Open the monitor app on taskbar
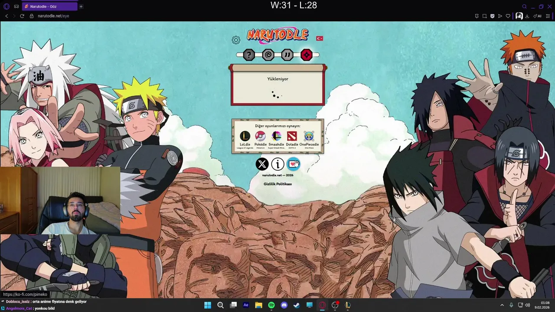Screen dimensions: 555x312 (x=310, y=305)
